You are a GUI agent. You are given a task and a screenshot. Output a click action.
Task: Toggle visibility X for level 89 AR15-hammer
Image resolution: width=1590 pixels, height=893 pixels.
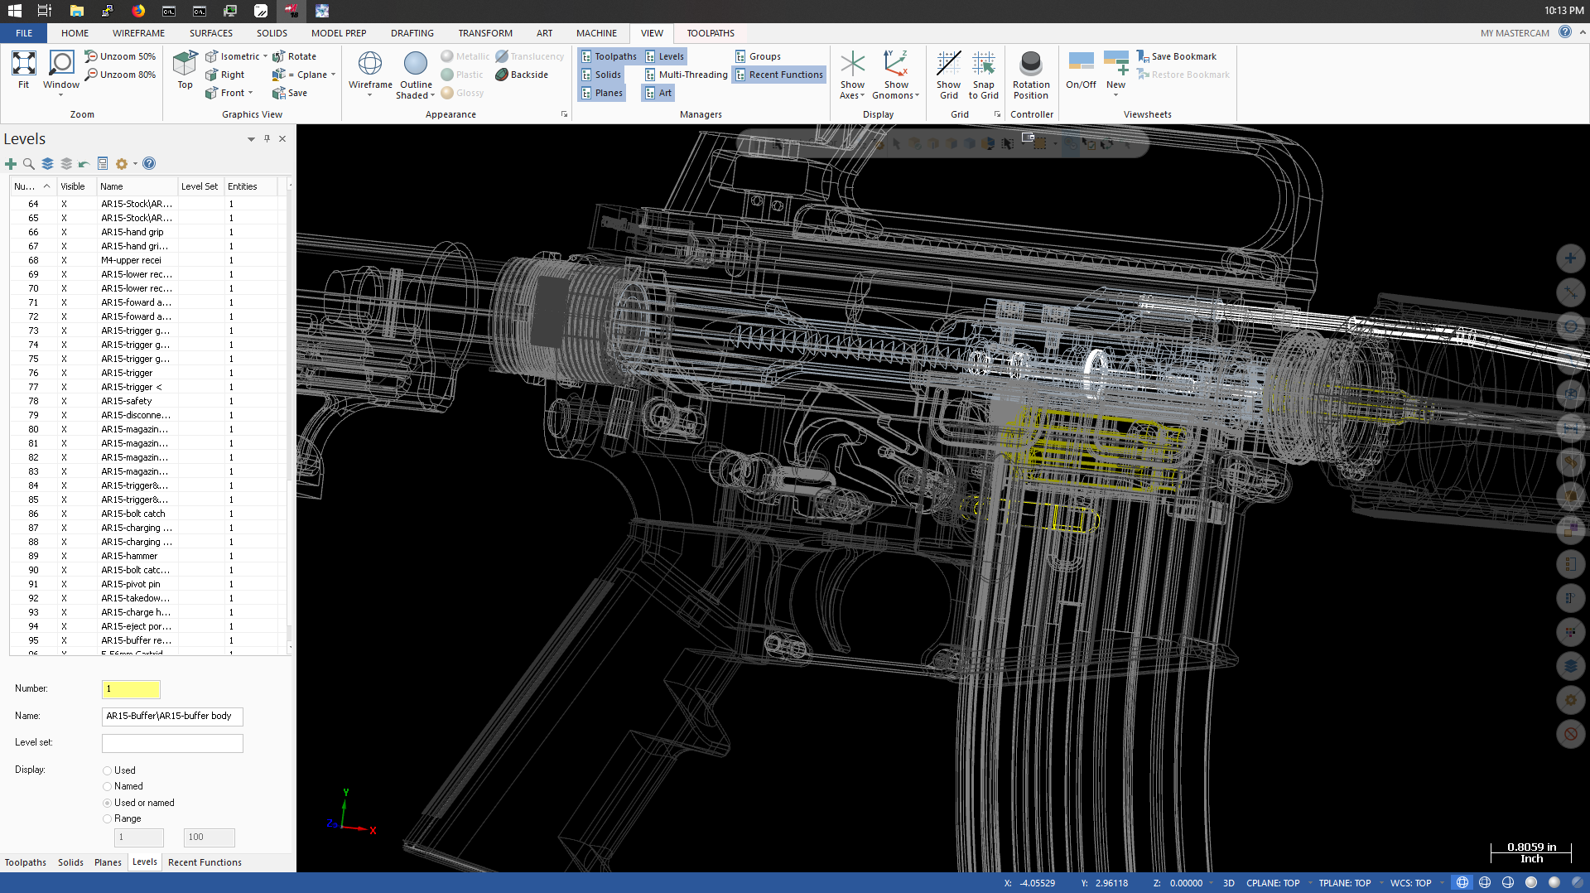tap(64, 556)
